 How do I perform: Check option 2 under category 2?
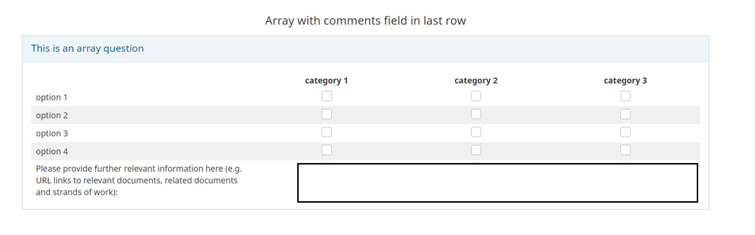(x=476, y=114)
